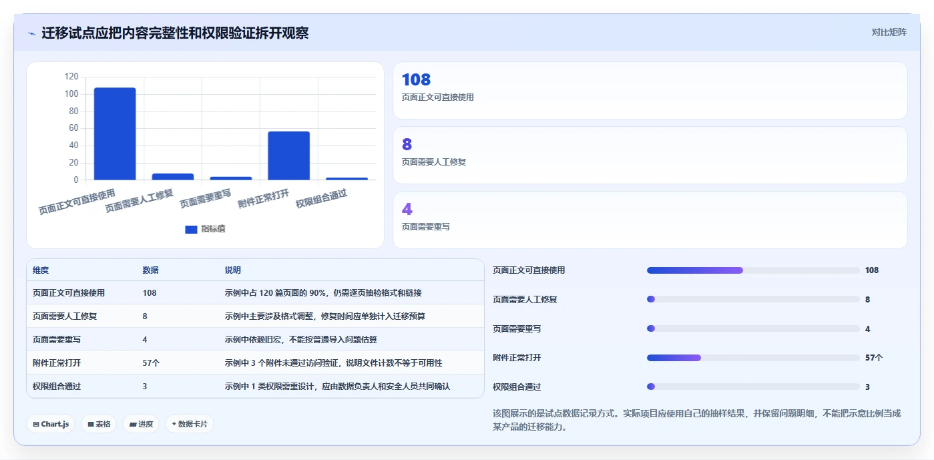Click the table note about 1 类权限需重新设计

click(337, 386)
